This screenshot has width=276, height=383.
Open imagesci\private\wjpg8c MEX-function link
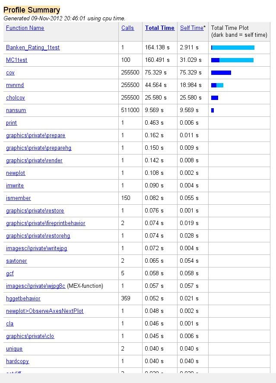click(x=35, y=286)
